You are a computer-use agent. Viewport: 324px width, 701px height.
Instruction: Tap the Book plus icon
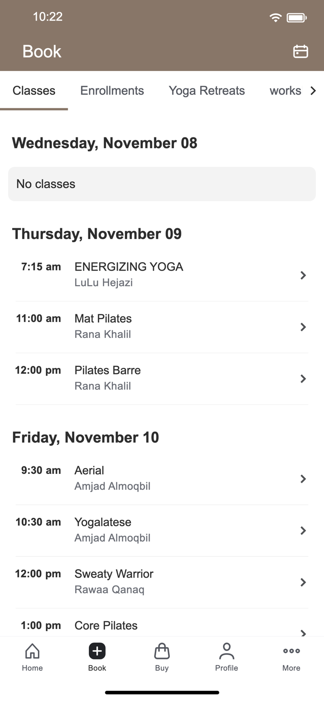point(97,651)
